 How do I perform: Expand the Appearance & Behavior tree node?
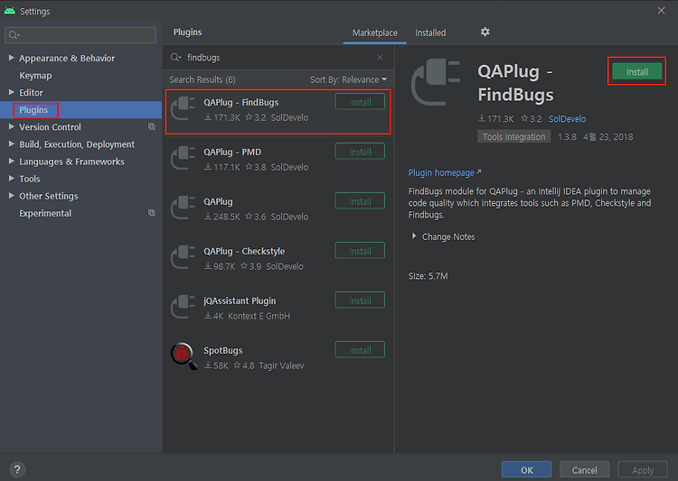(x=11, y=58)
